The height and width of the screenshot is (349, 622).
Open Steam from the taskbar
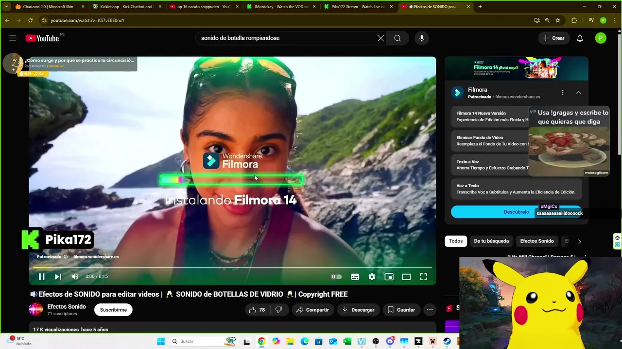pos(447,342)
